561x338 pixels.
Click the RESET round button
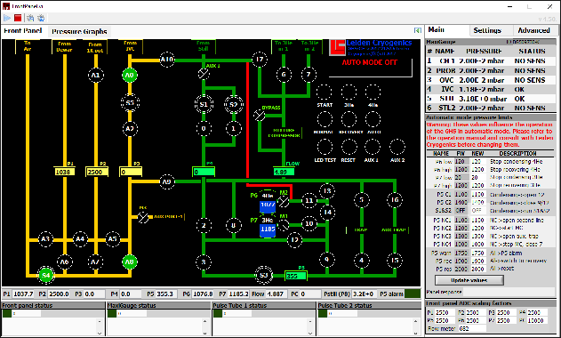(x=349, y=147)
